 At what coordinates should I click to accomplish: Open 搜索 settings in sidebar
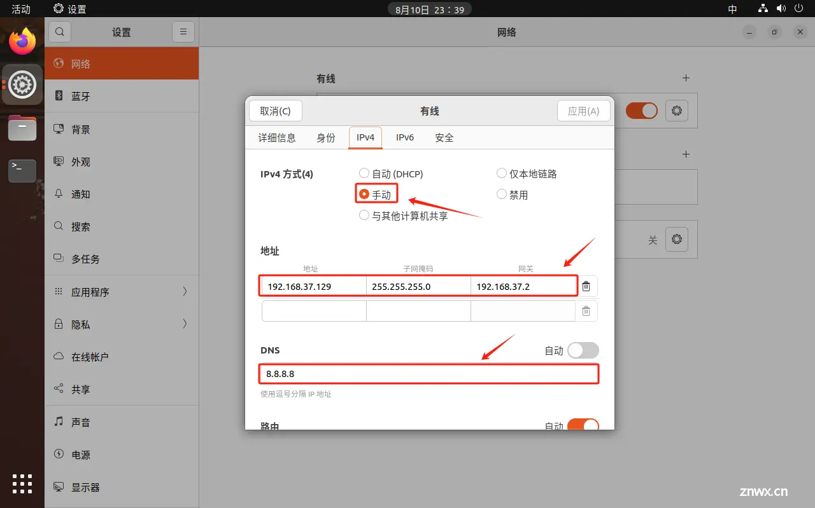pos(122,226)
